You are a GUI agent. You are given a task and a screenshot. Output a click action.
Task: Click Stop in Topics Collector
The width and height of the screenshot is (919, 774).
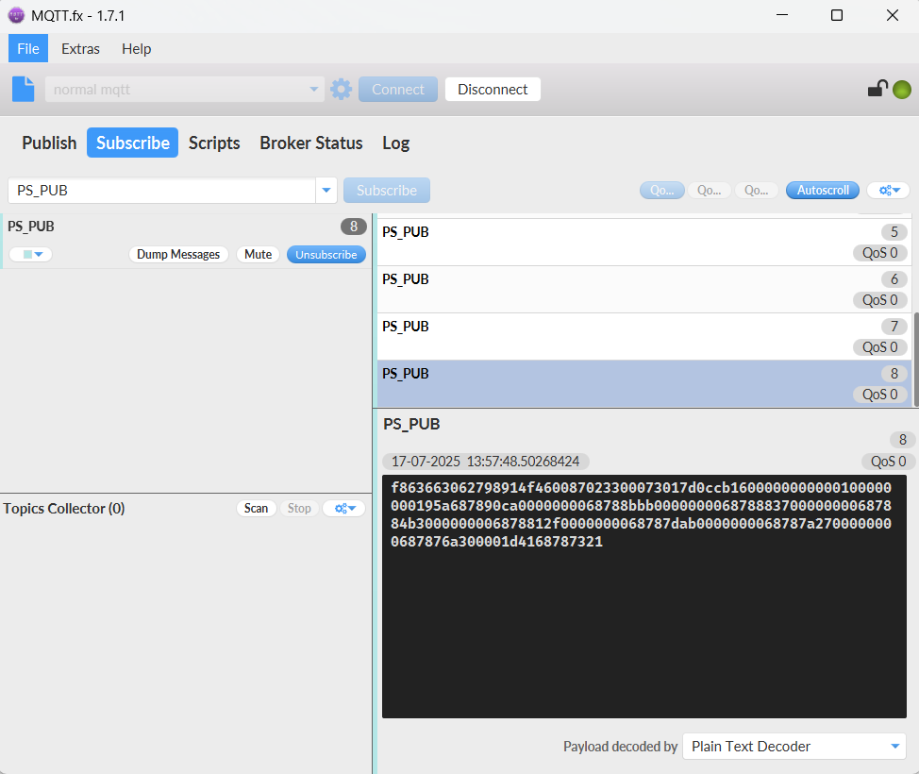click(299, 509)
